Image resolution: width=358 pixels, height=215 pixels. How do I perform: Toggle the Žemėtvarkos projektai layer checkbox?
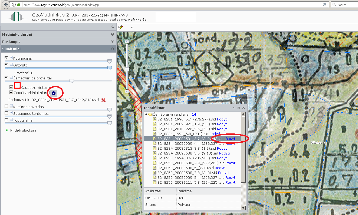pos(6,78)
